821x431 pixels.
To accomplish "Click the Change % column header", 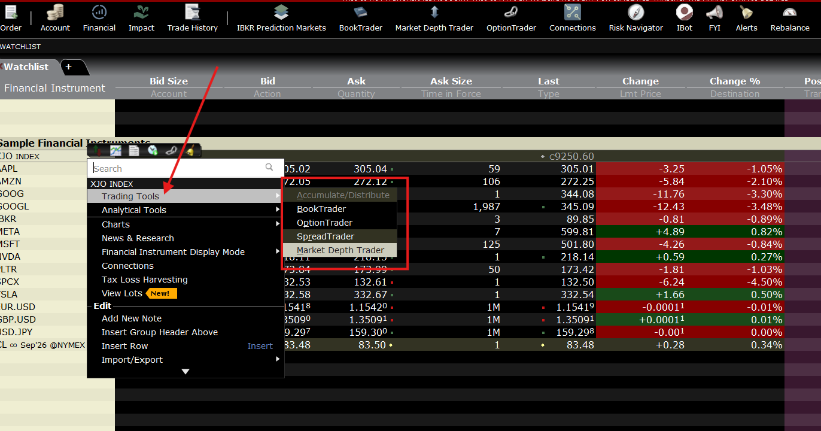I will tap(735, 81).
